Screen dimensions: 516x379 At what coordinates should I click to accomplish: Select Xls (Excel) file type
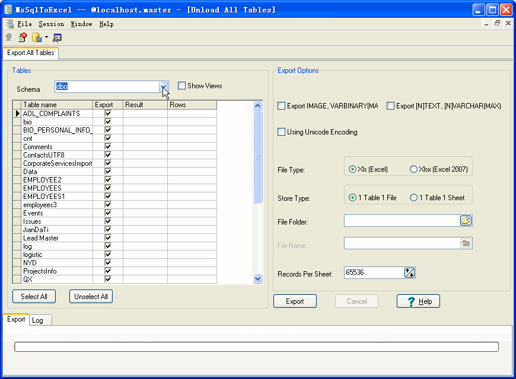coord(352,169)
